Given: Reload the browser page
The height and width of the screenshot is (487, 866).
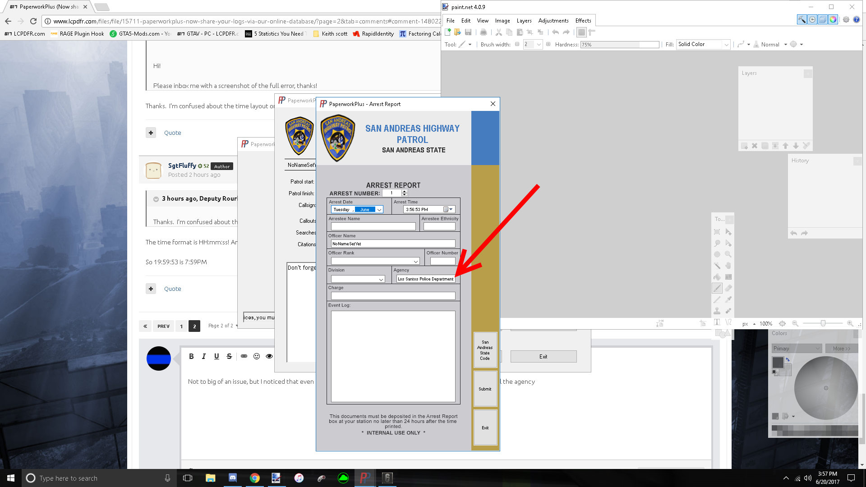Looking at the screenshot, I should point(33,21).
